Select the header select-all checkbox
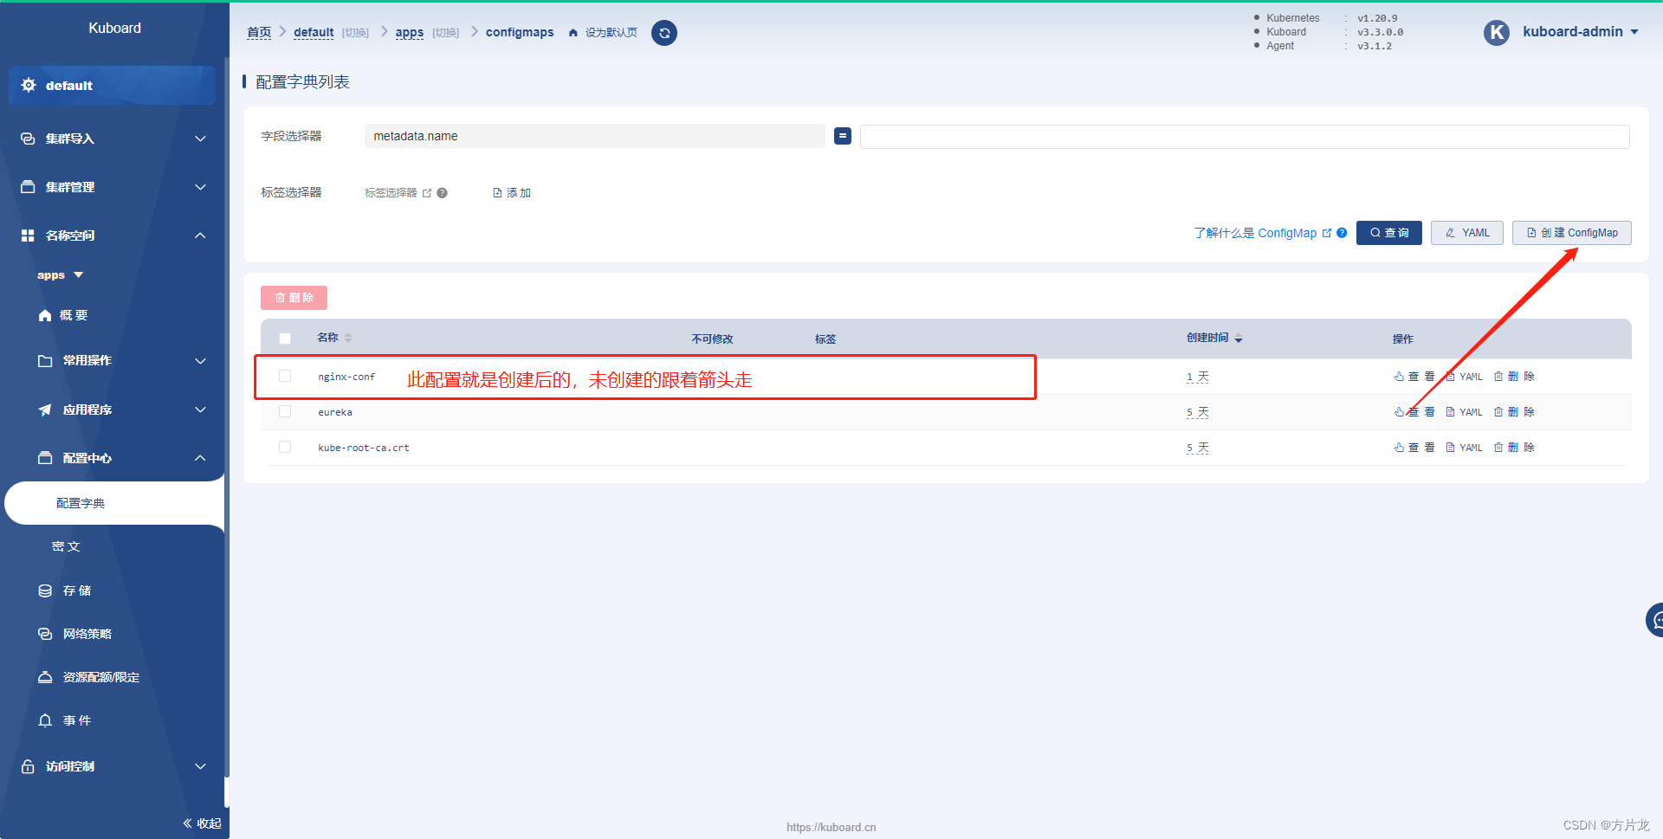 (x=285, y=339)
